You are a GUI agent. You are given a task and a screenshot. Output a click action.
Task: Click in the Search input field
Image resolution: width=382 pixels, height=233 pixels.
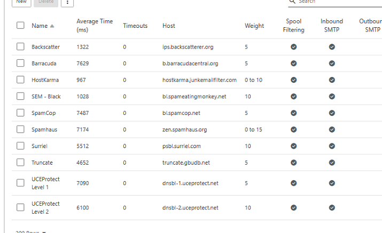(337, 2)
